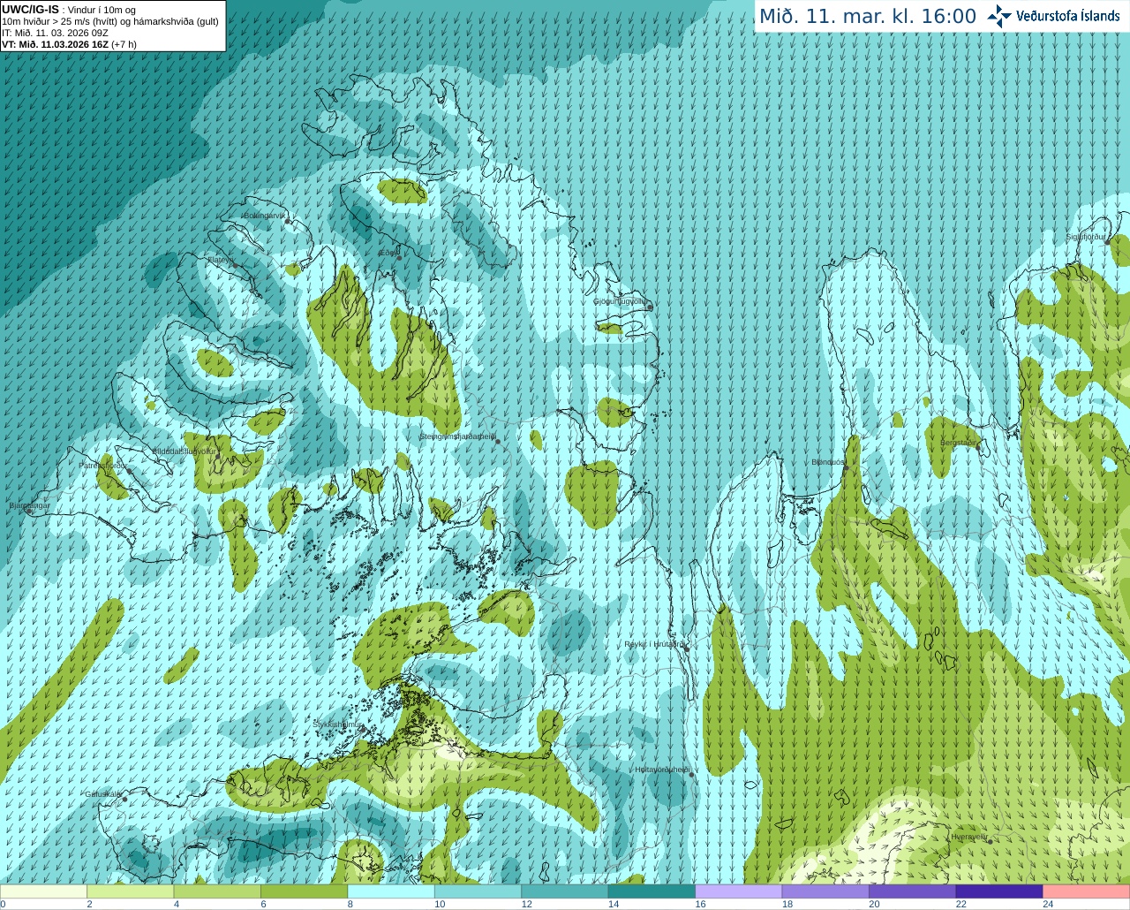
Task: Click the Steingrímsfjarðarheiði station label
Action: pyautogui.click(x=456, y=436)
